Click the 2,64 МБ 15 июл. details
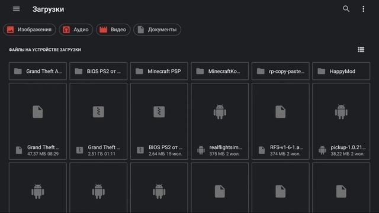379x213 pixels. [165, 154]
